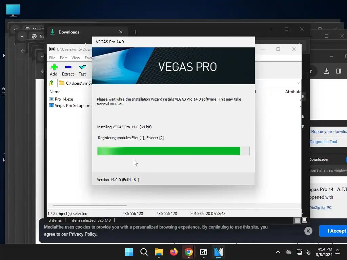
Task: Open Windows Search from taskbar
Action: click(x=144, y=252)
